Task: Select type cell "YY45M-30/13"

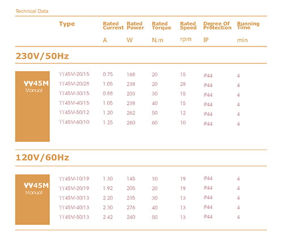Action: point(74,198)
